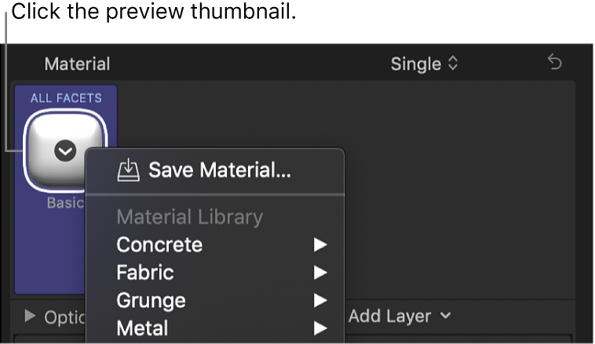Select Concrete in the Material Library
Viewport: 595px width, 344px height.
(x=159, y=245)
